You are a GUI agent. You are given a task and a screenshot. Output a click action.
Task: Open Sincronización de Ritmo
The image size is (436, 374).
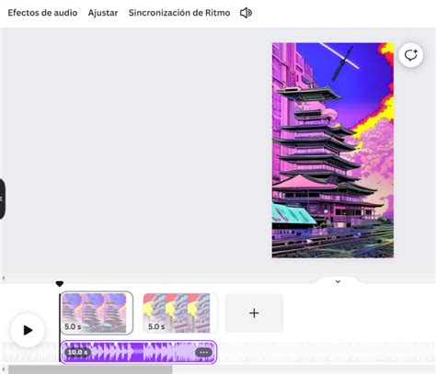coord(179,13)
